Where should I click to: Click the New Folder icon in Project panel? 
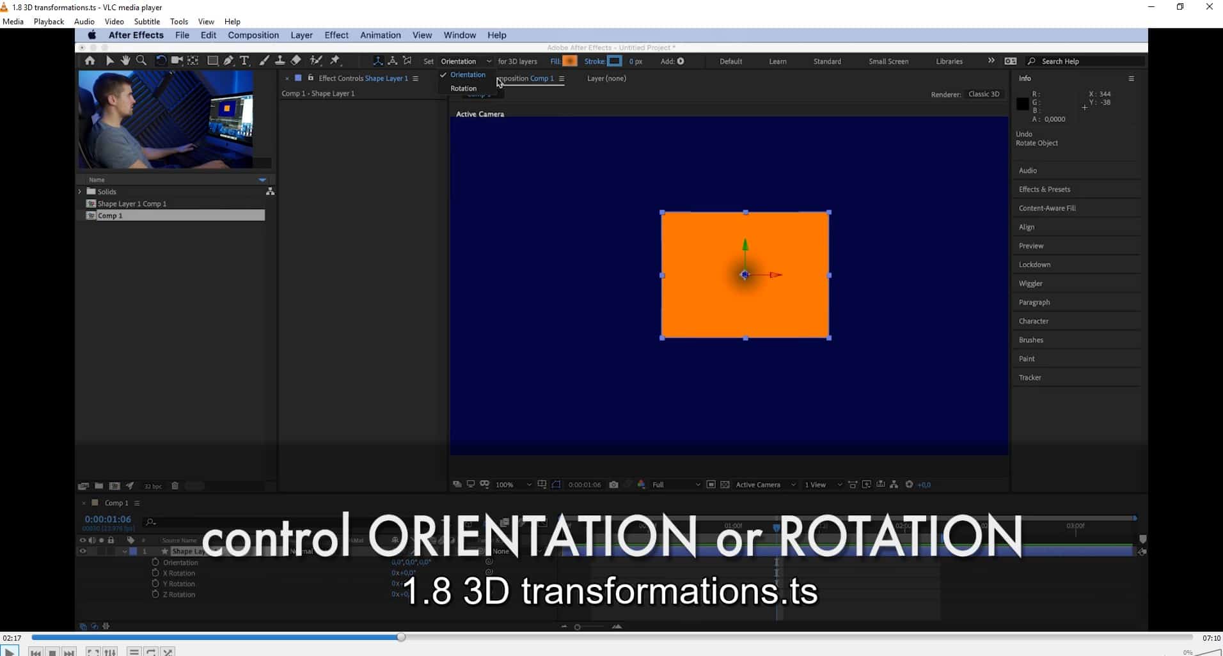point(99,486)
